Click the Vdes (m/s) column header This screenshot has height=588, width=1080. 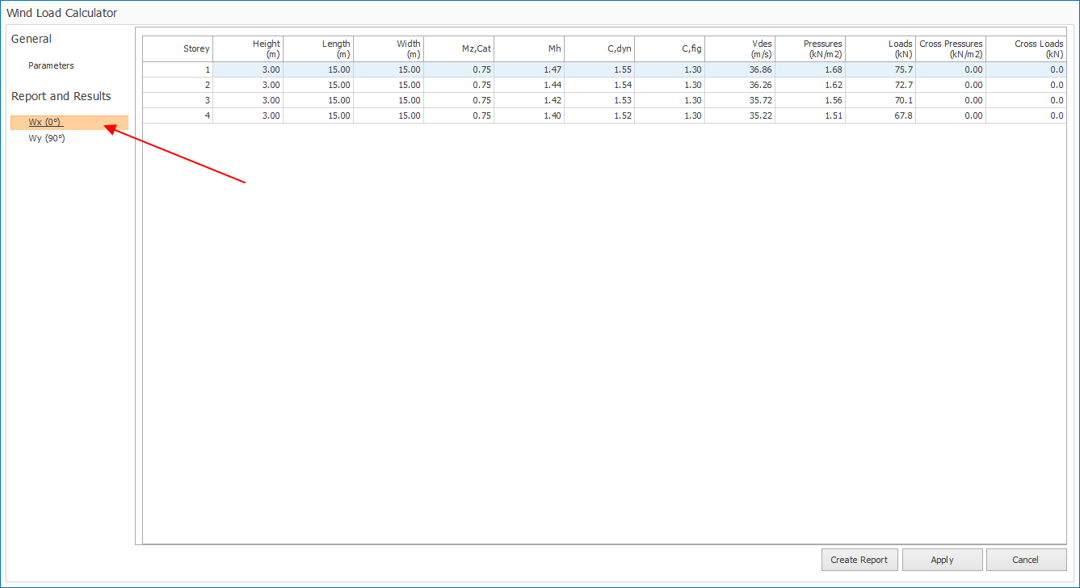tap(740, 49)
